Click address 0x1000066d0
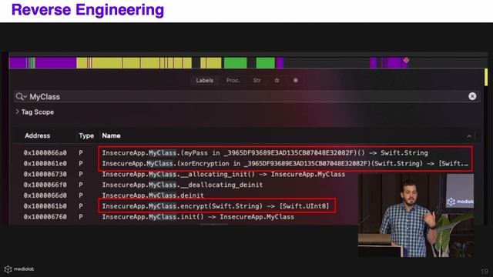This screenshot has height=277, width=493. 45,195
